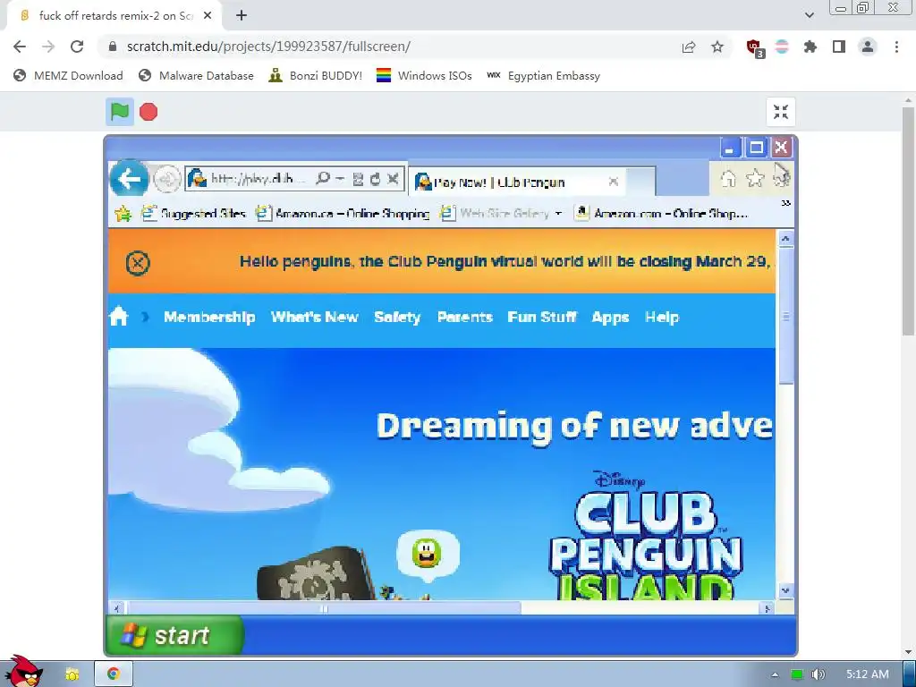Click the red stop sign button
The width and height of the screenshot is (916, 687).
[x=148, y=112]
